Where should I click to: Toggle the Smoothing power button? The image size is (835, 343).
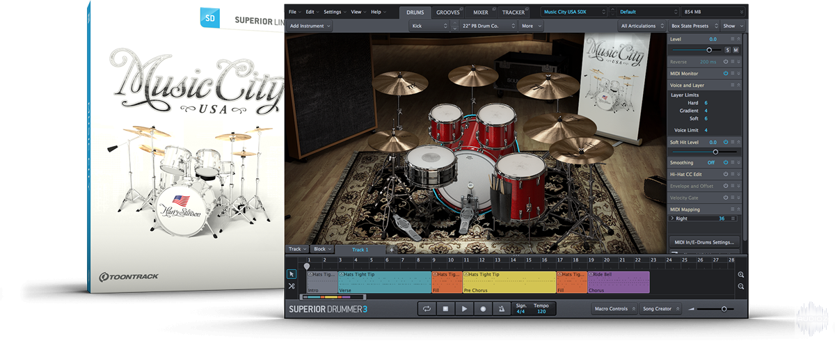pyautogui.click(x=725, y=162)
